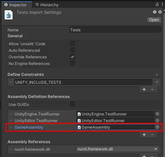This screenshot has width=165, height=157.
Task: Toggle the Auto Referenced checkbox
Action: click(x=73, y=50)
